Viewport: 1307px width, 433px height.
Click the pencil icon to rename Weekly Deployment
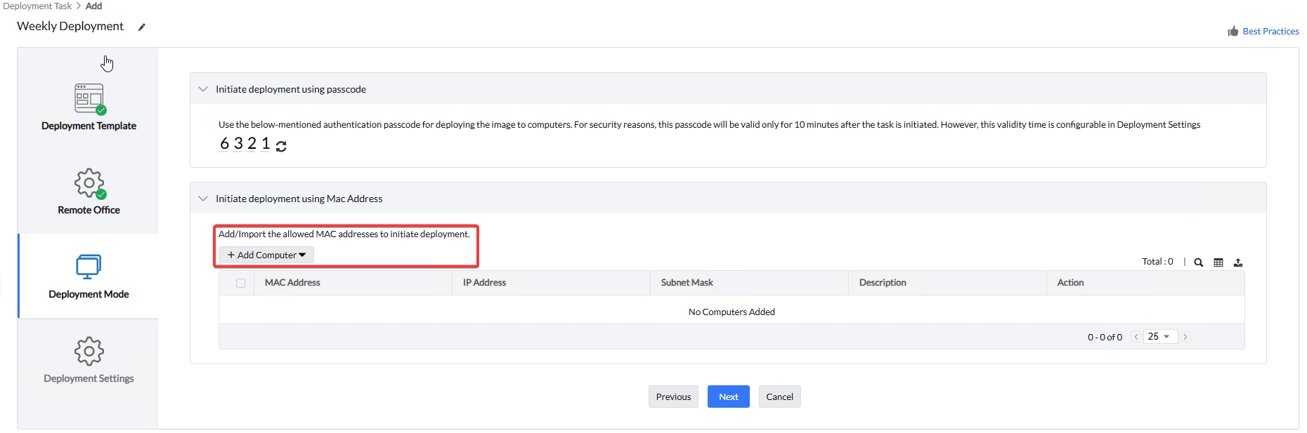point(141,27)
